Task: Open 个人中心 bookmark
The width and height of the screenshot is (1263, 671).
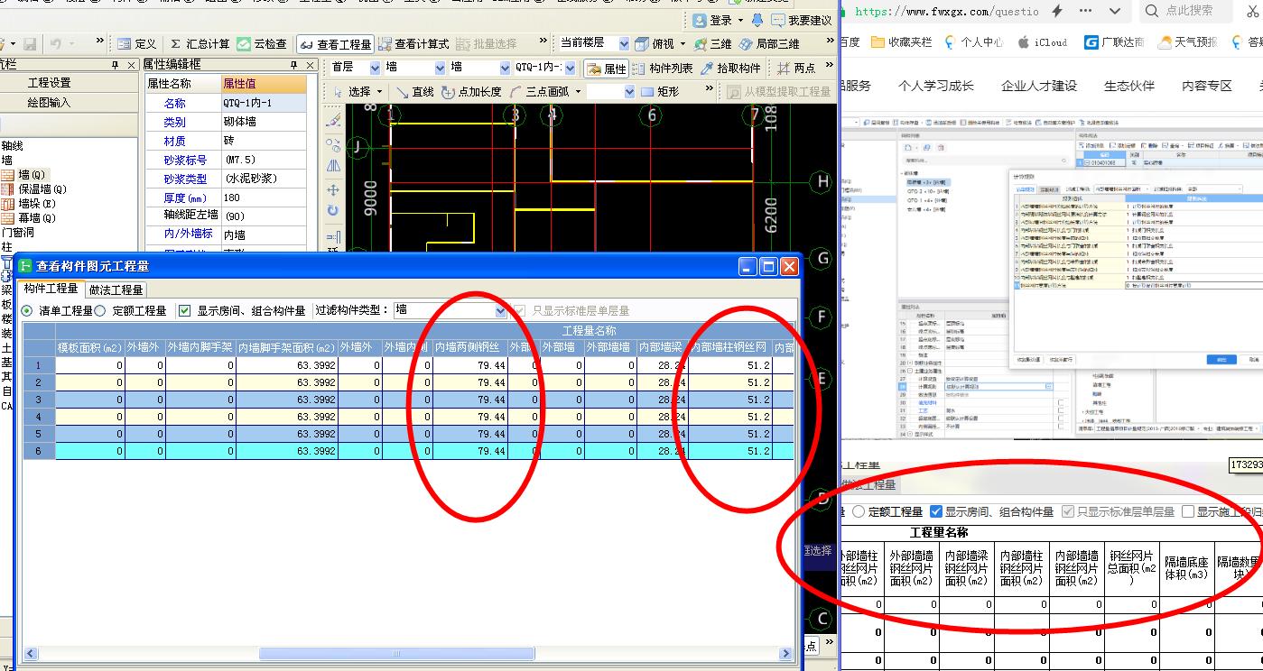Action: click(972, 41)
